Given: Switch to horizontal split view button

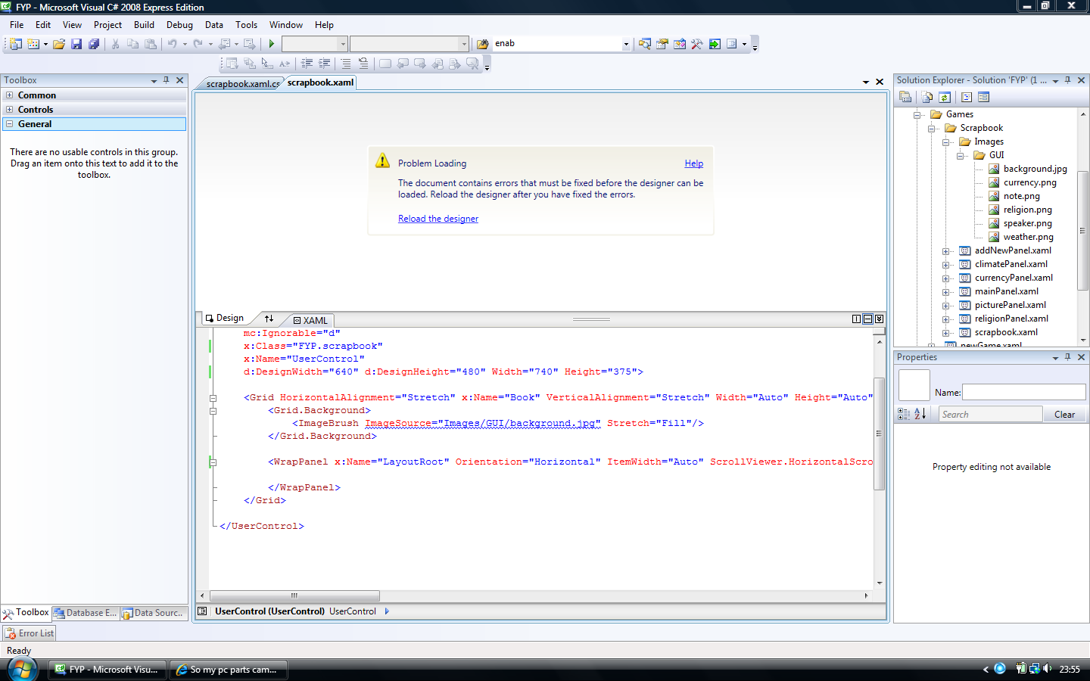Looking at the screenshot, I should [x=867, y=319].
